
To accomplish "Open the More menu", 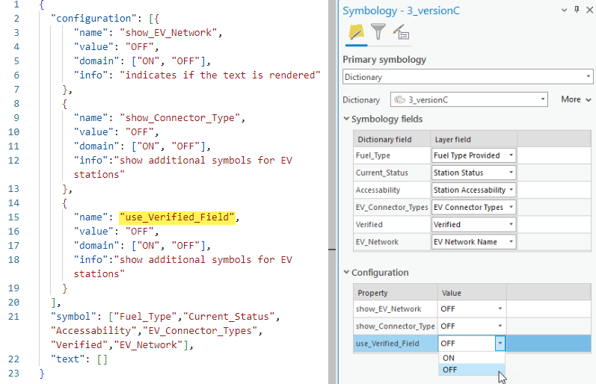I will click(574, 99).
